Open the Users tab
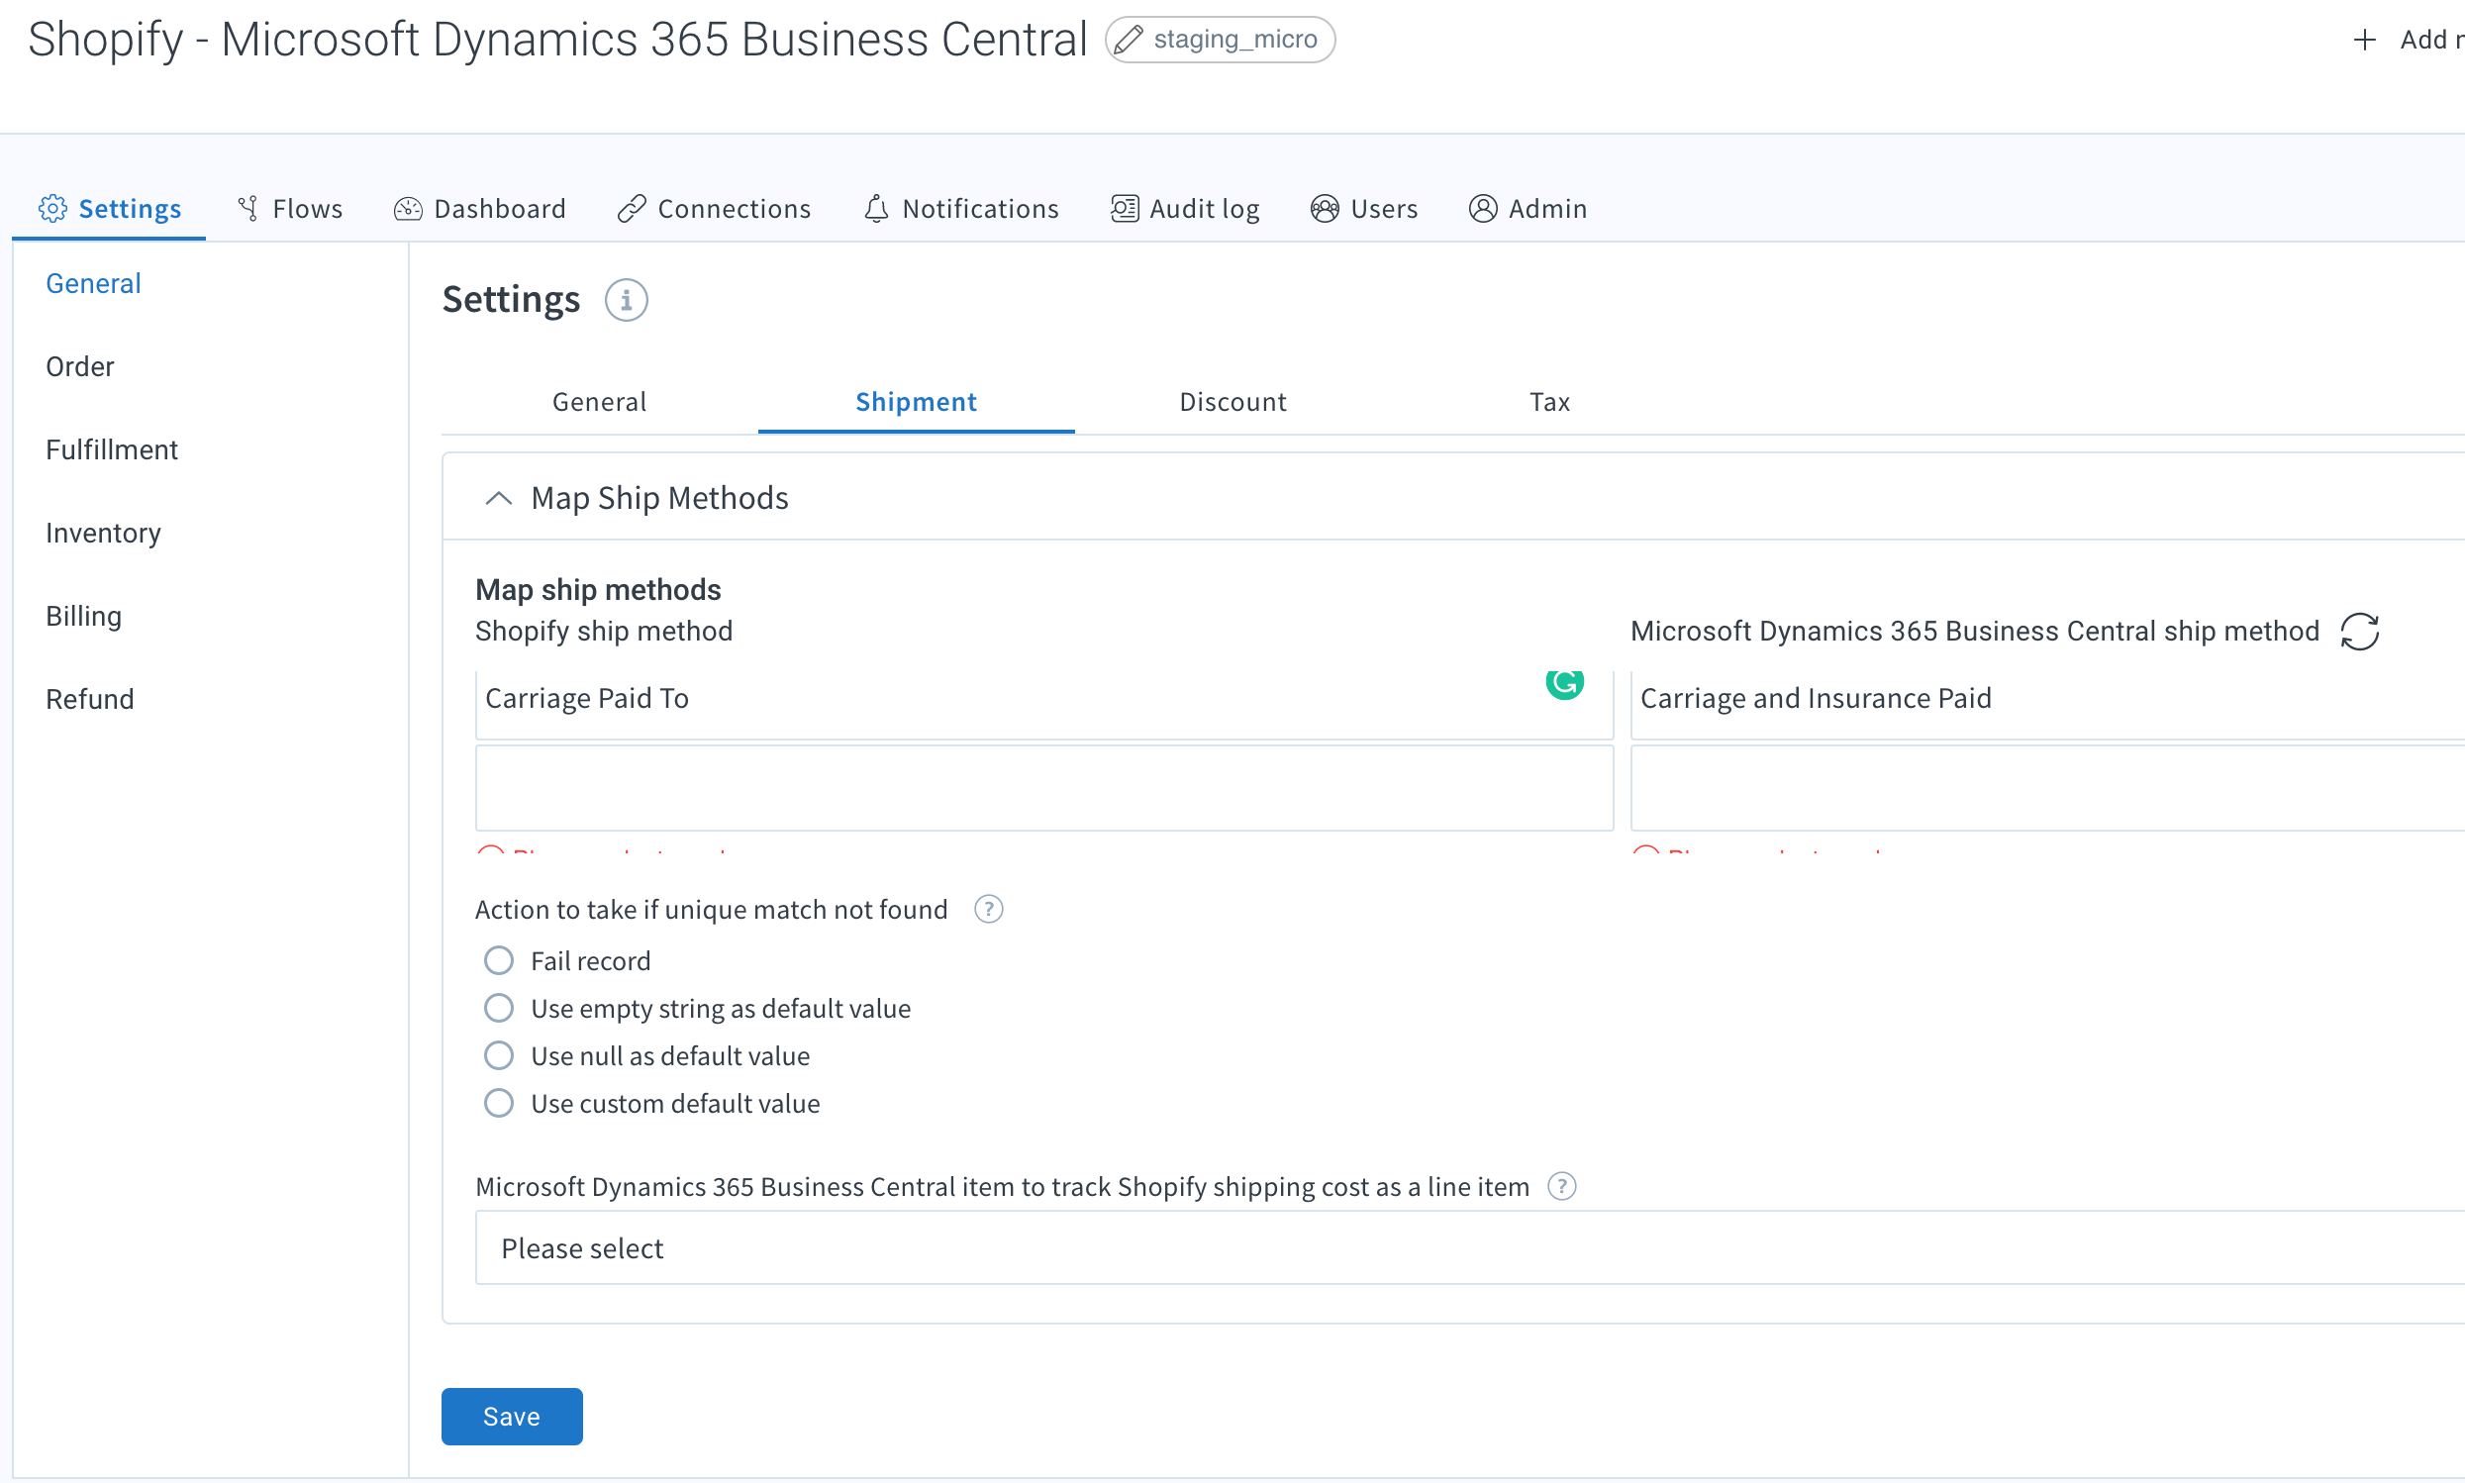The width and height of the screenshot is (2465, 1483). (x=1365, y=208)
